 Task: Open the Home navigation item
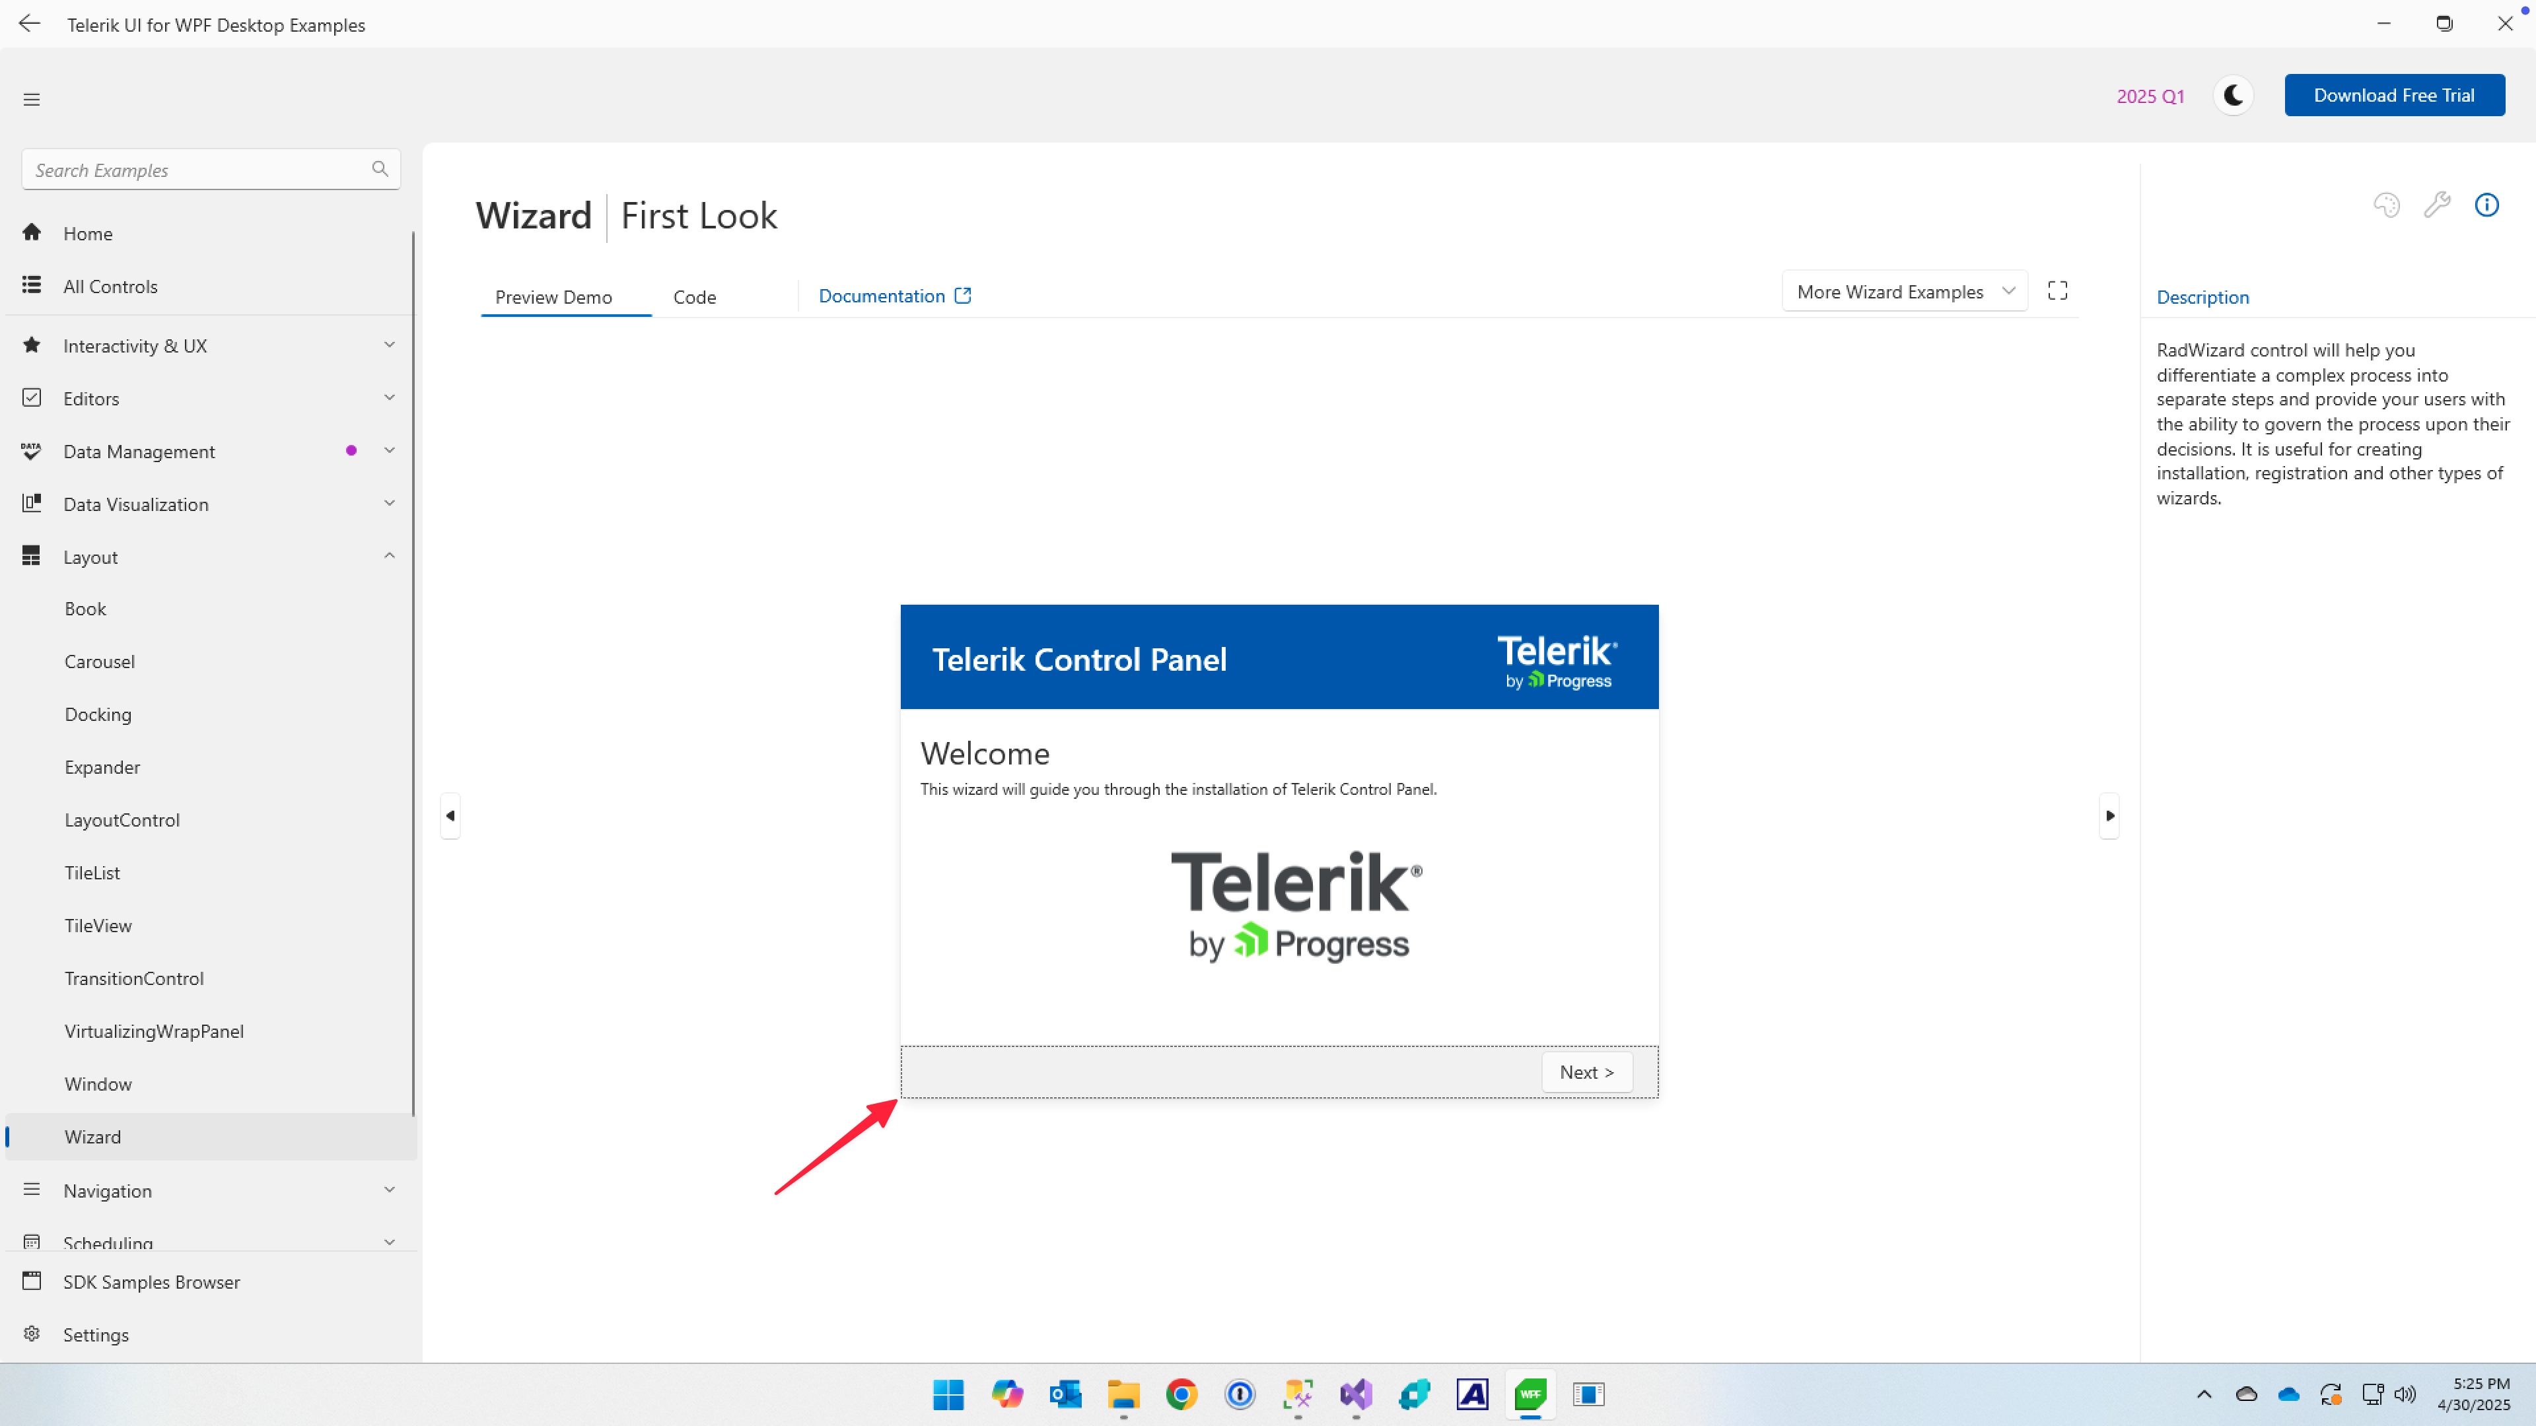[88, 233]
